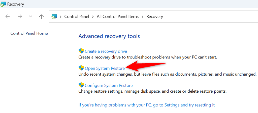This screenshot has height=113, width=258.
Task: Go up one level with Up arrow
Action: [x=41, y=17]
